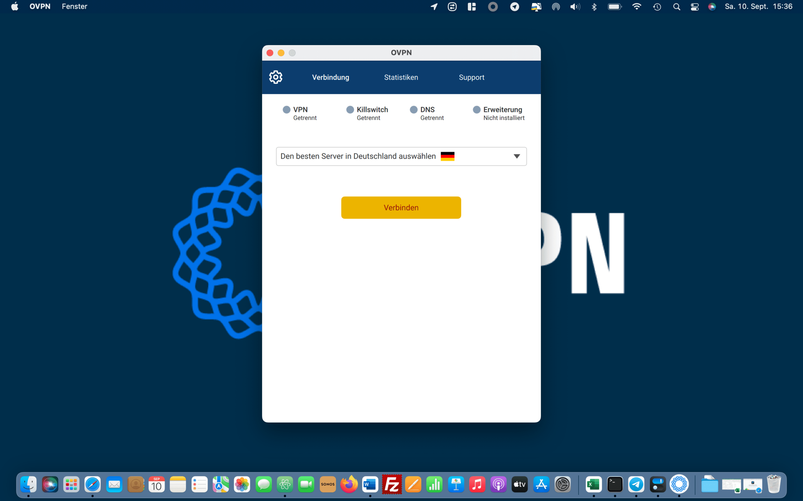
Task: Click 'Nicht installiert' under Erweiterung
Action: click(504, 118)
